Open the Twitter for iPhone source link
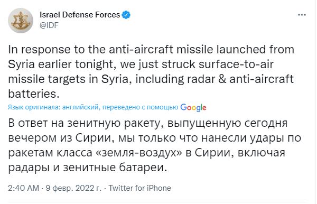The width and height of the screenshot is (317, 204). (x=140, y=188)
